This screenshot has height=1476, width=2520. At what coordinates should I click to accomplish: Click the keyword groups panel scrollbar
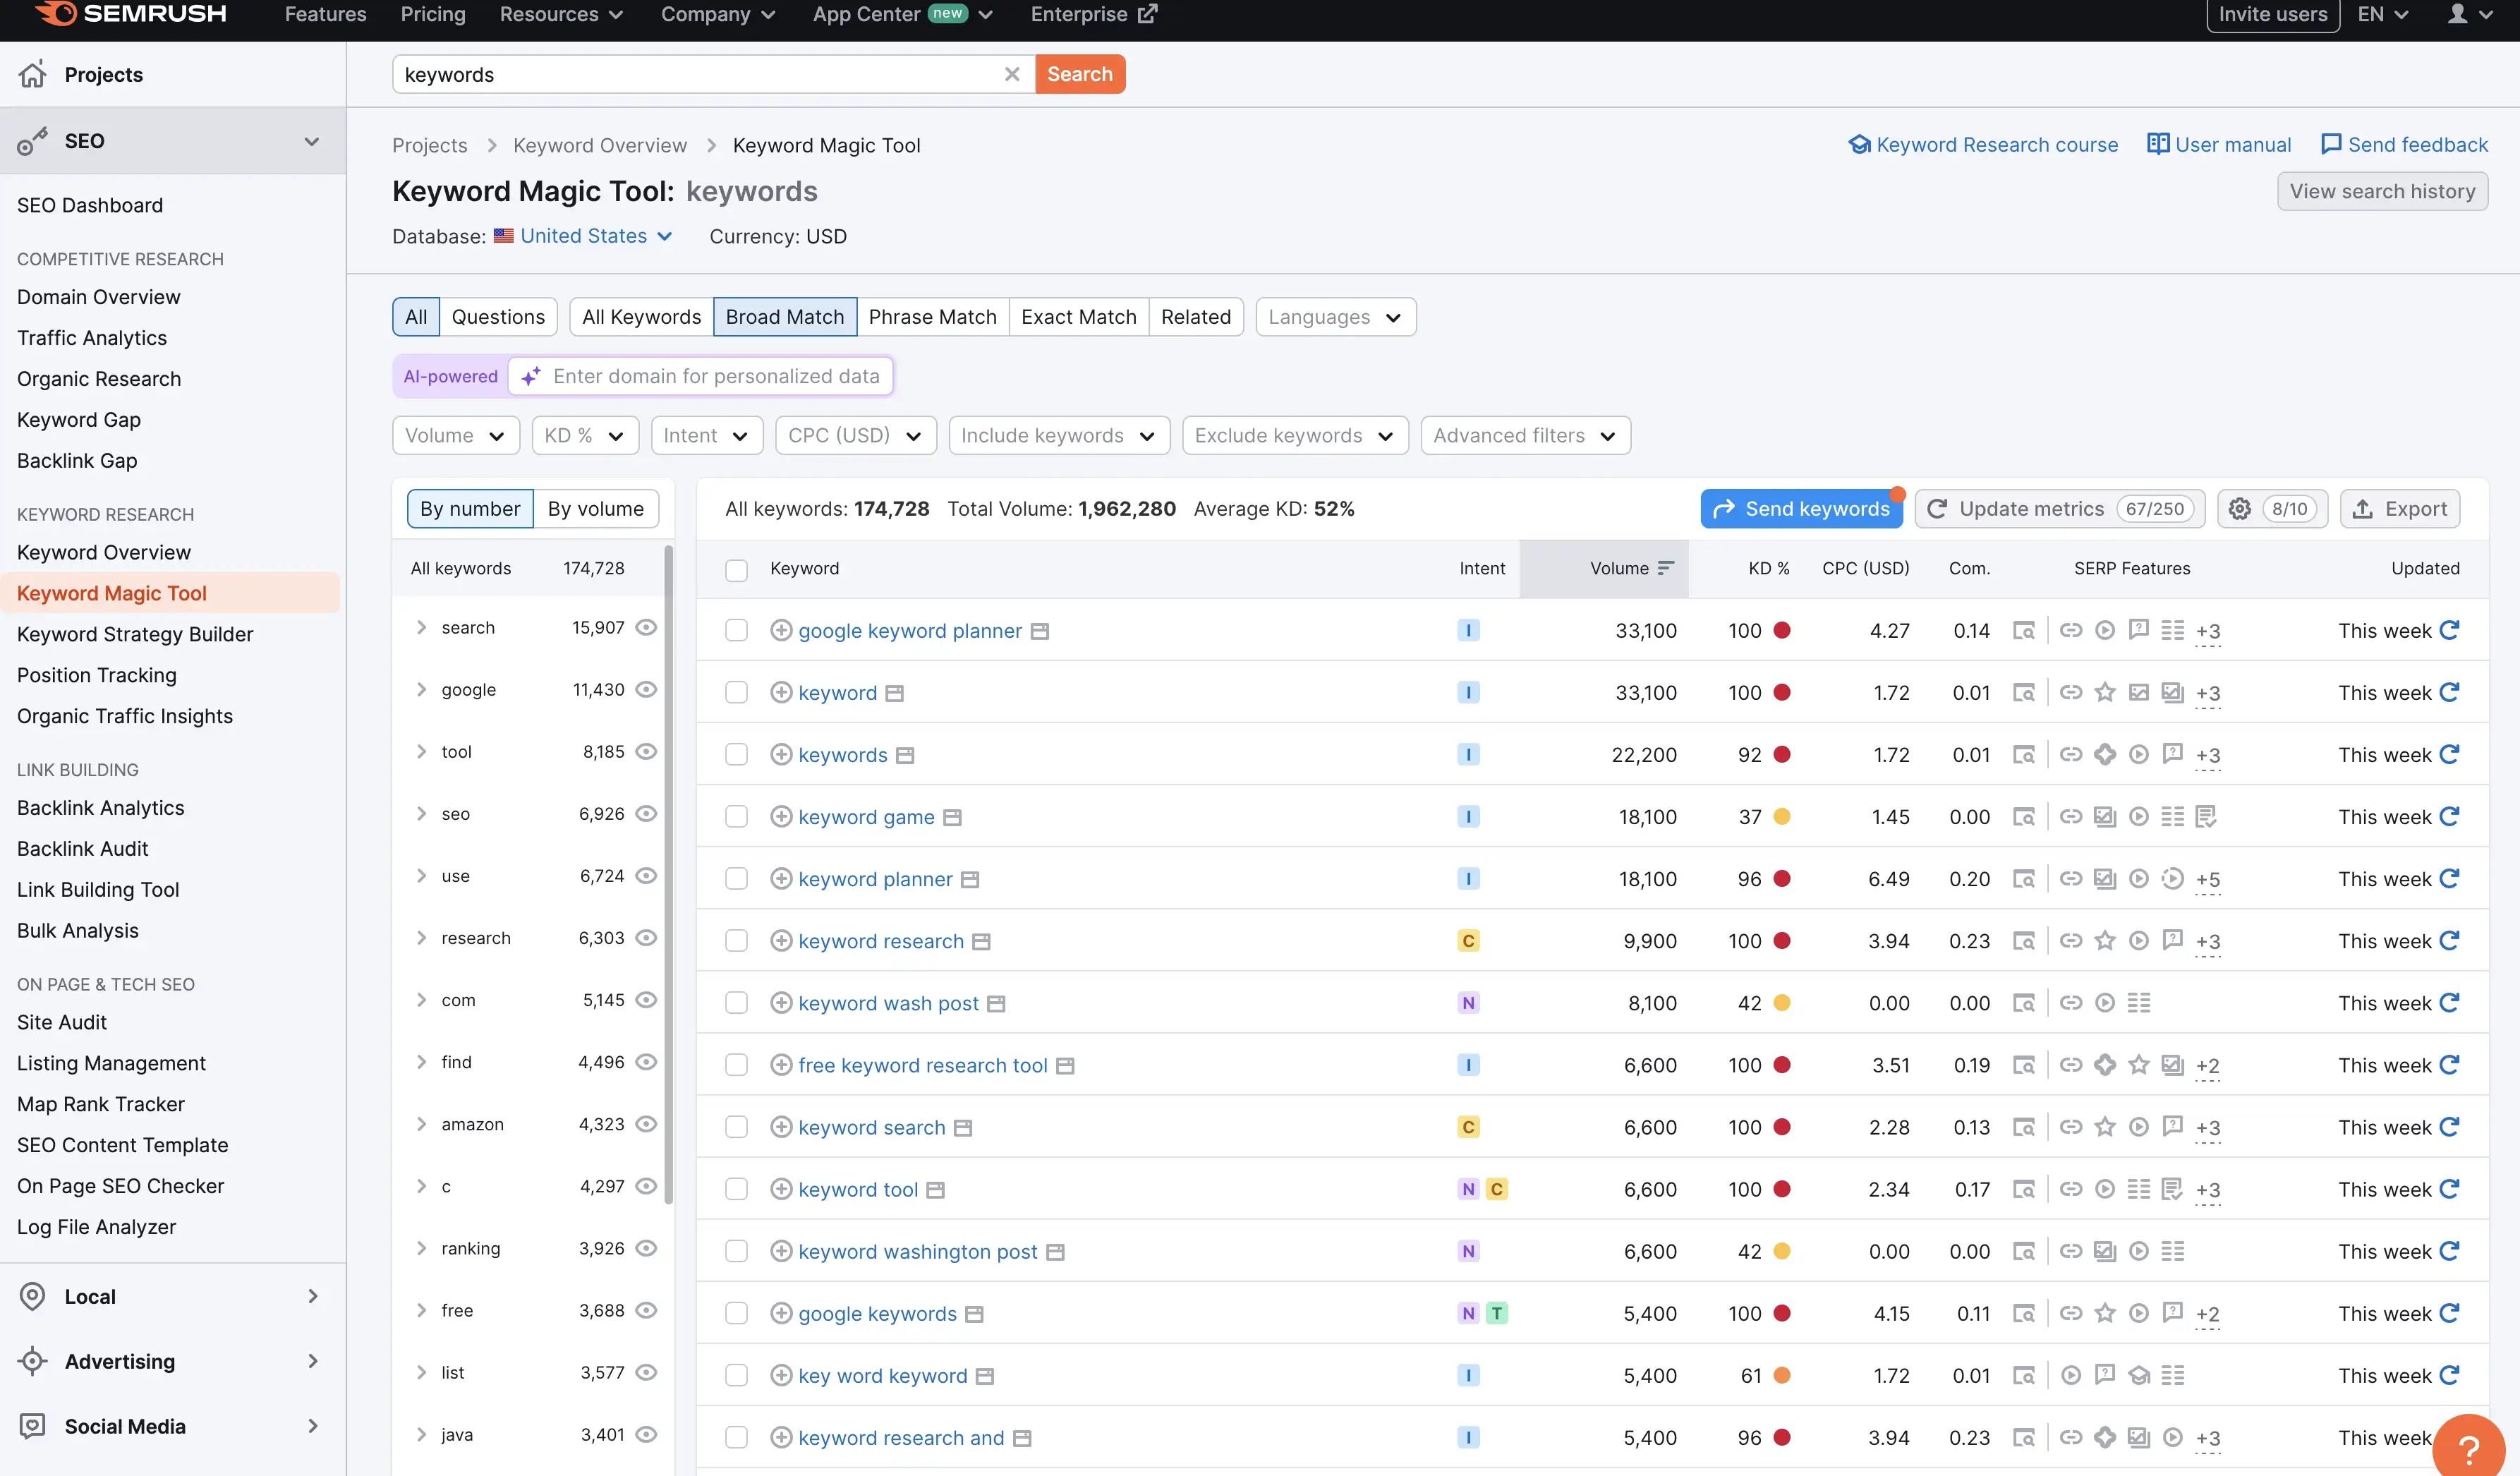tap(668, 875)
